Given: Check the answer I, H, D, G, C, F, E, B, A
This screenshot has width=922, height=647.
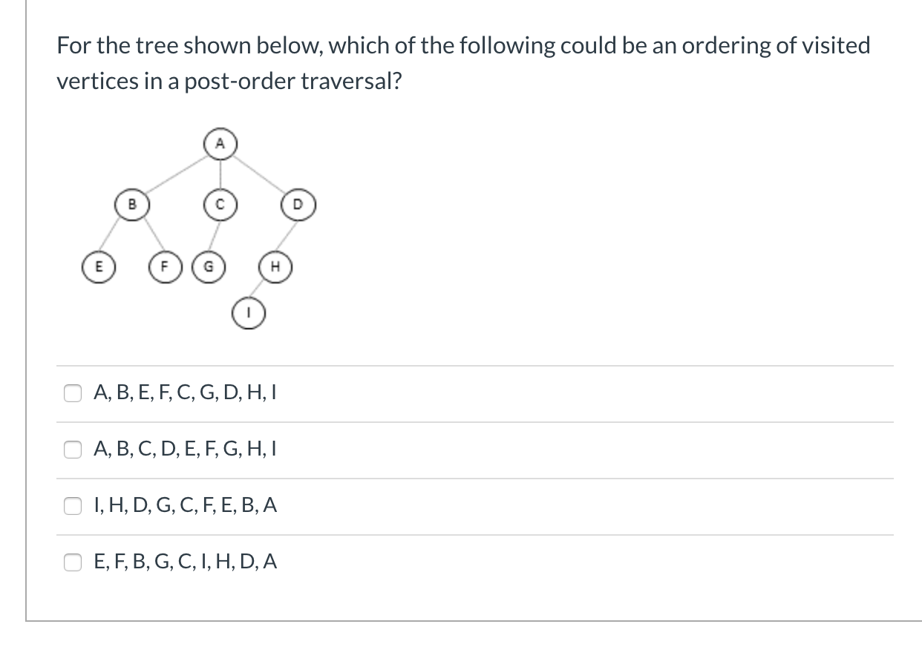Looking at the screenshot, I should pyautogui.click(x=73, y=505).
